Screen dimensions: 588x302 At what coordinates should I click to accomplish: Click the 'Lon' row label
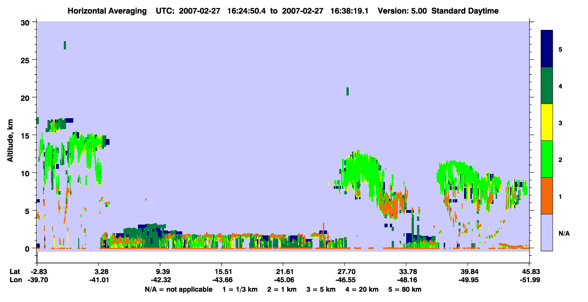15,280
